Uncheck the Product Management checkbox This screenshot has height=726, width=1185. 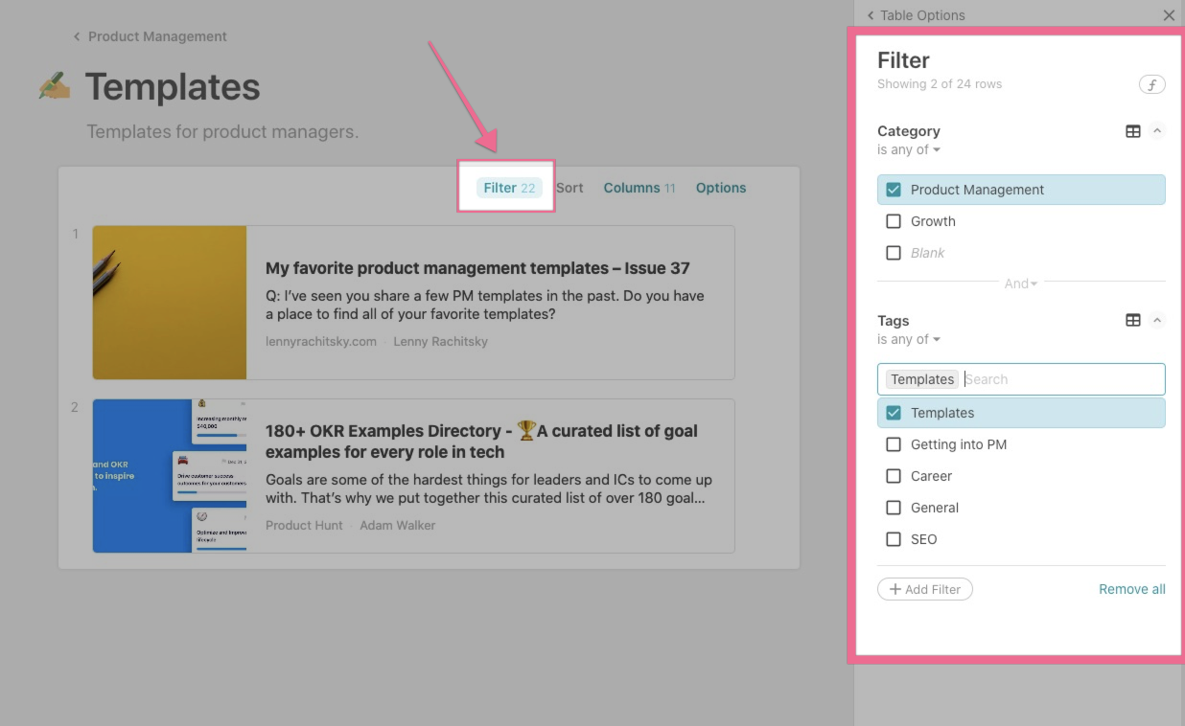click(894, 190)
